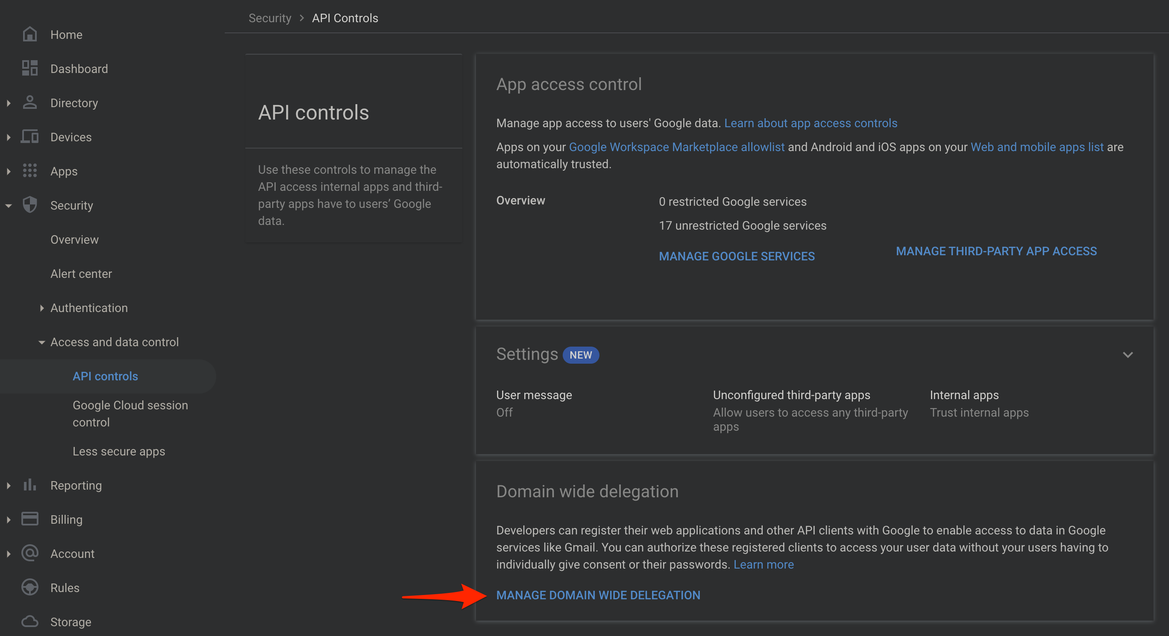This screenshot has width=1169, height=636.
Task: Click App access control heading
Action: [x=569, y=85]
